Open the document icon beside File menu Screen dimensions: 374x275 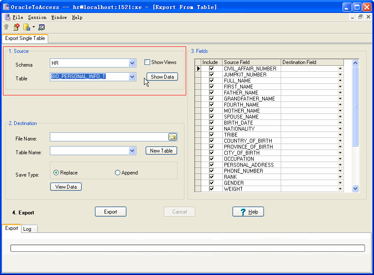(x=7, y=17)
